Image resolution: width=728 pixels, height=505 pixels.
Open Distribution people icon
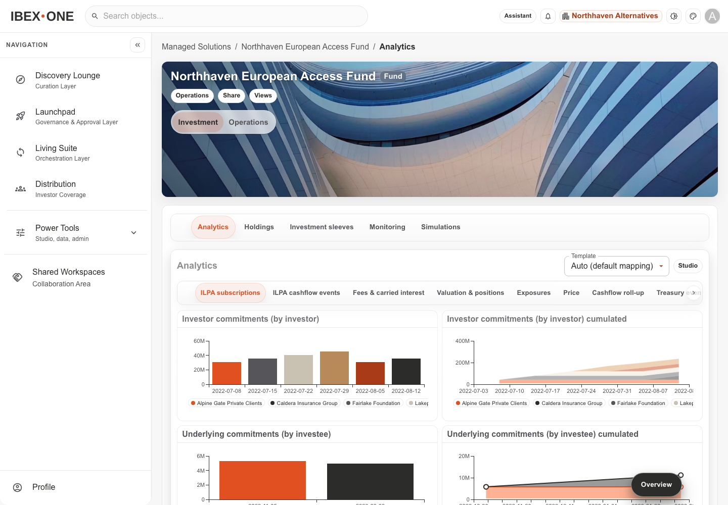coord(20,189)
